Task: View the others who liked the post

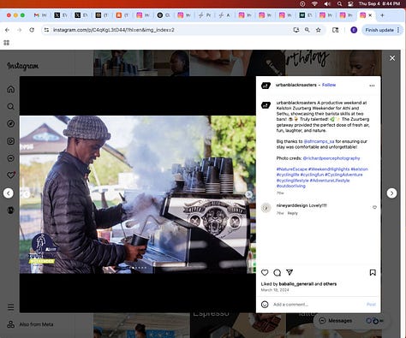Action: click(330, 284)
